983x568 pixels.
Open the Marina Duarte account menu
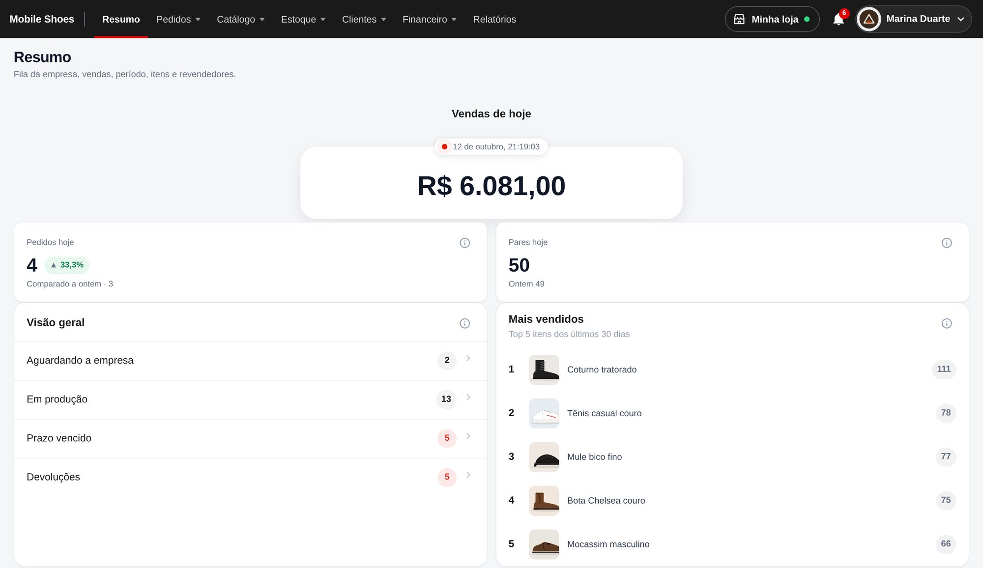tap(914, 19)
